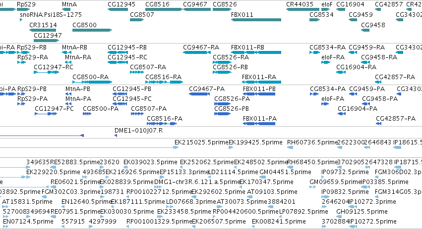Click the CG8516 gene bar
422x229 pixels.
tap(164, 9)
